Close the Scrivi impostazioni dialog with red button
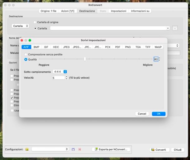 (x=22, y=40)
